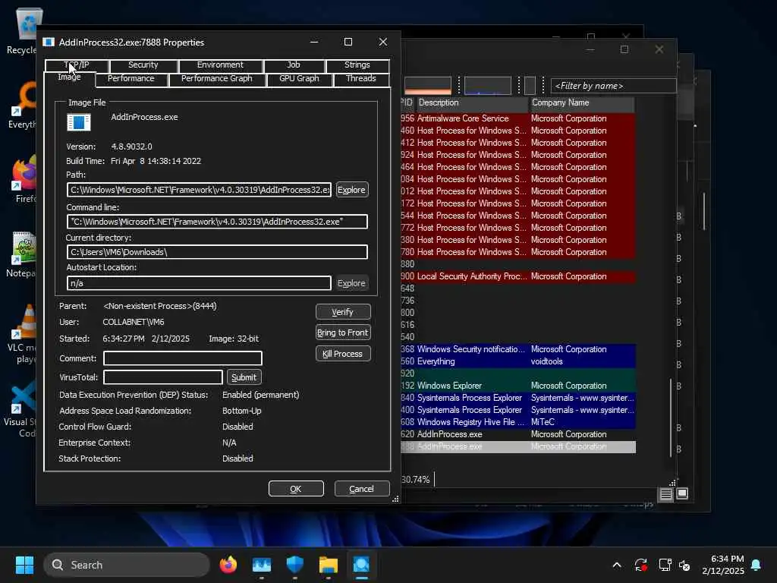Select the Job tab

(x=294, y=65)
